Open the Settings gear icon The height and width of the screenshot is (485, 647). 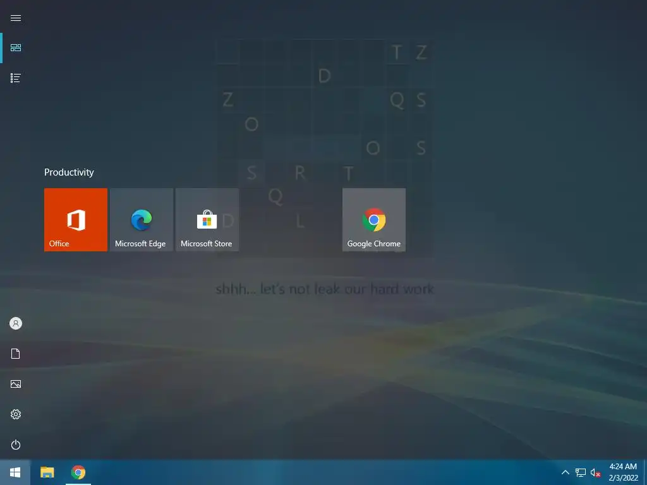(x=16, y=414)
